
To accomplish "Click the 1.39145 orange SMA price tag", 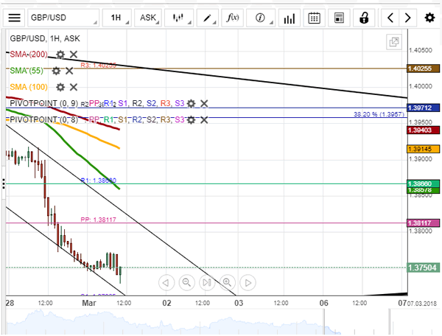I will point(423,149).
